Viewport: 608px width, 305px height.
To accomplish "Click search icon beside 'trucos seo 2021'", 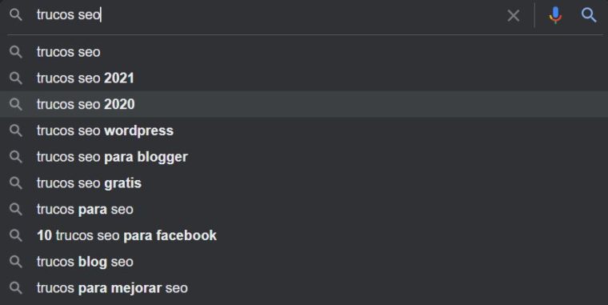I will 16,78.
